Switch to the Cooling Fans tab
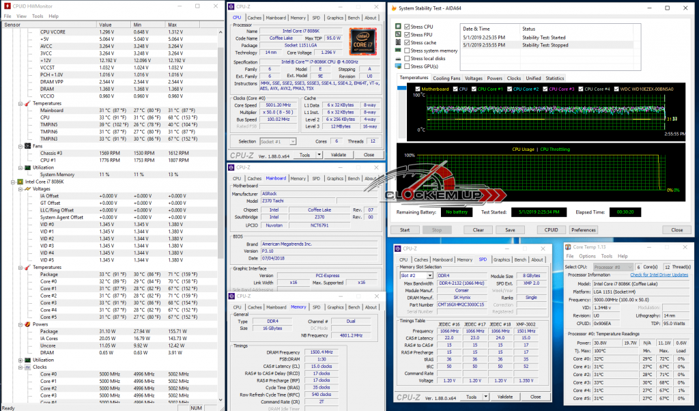The height and width of the screenshot is (411, 699). point(446,78)
